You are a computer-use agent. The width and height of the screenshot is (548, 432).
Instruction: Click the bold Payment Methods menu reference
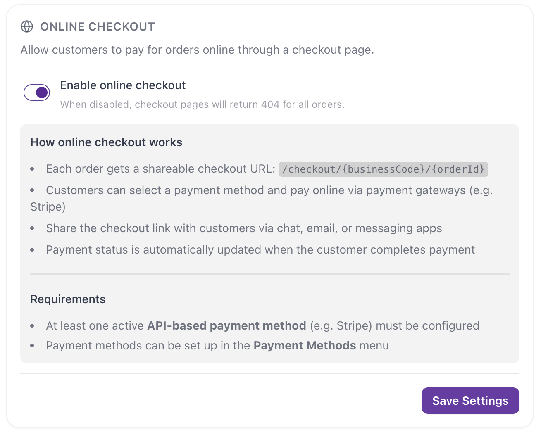305,346
